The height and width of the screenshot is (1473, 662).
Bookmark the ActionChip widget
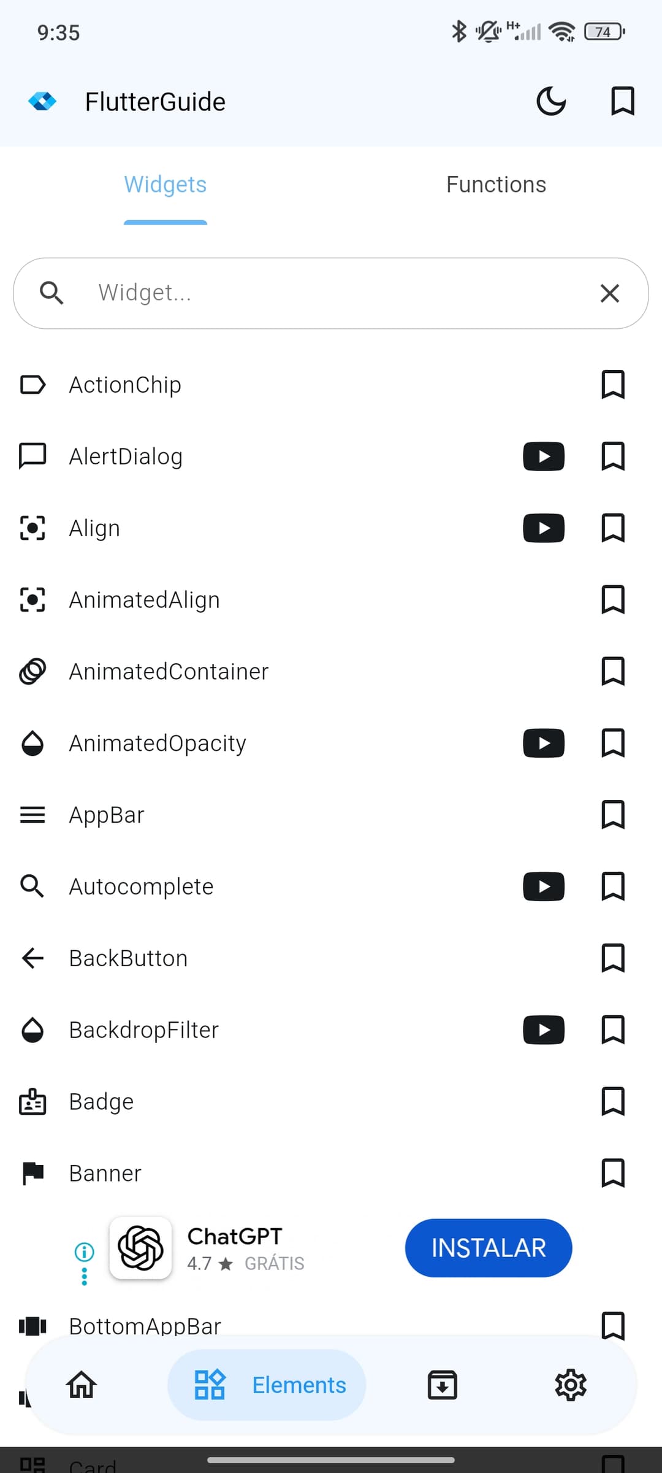click(x=612, y=385)
